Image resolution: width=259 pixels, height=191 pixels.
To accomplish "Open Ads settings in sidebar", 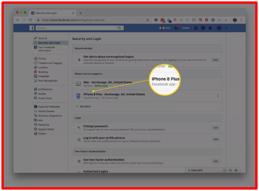I will coord(38,120).
